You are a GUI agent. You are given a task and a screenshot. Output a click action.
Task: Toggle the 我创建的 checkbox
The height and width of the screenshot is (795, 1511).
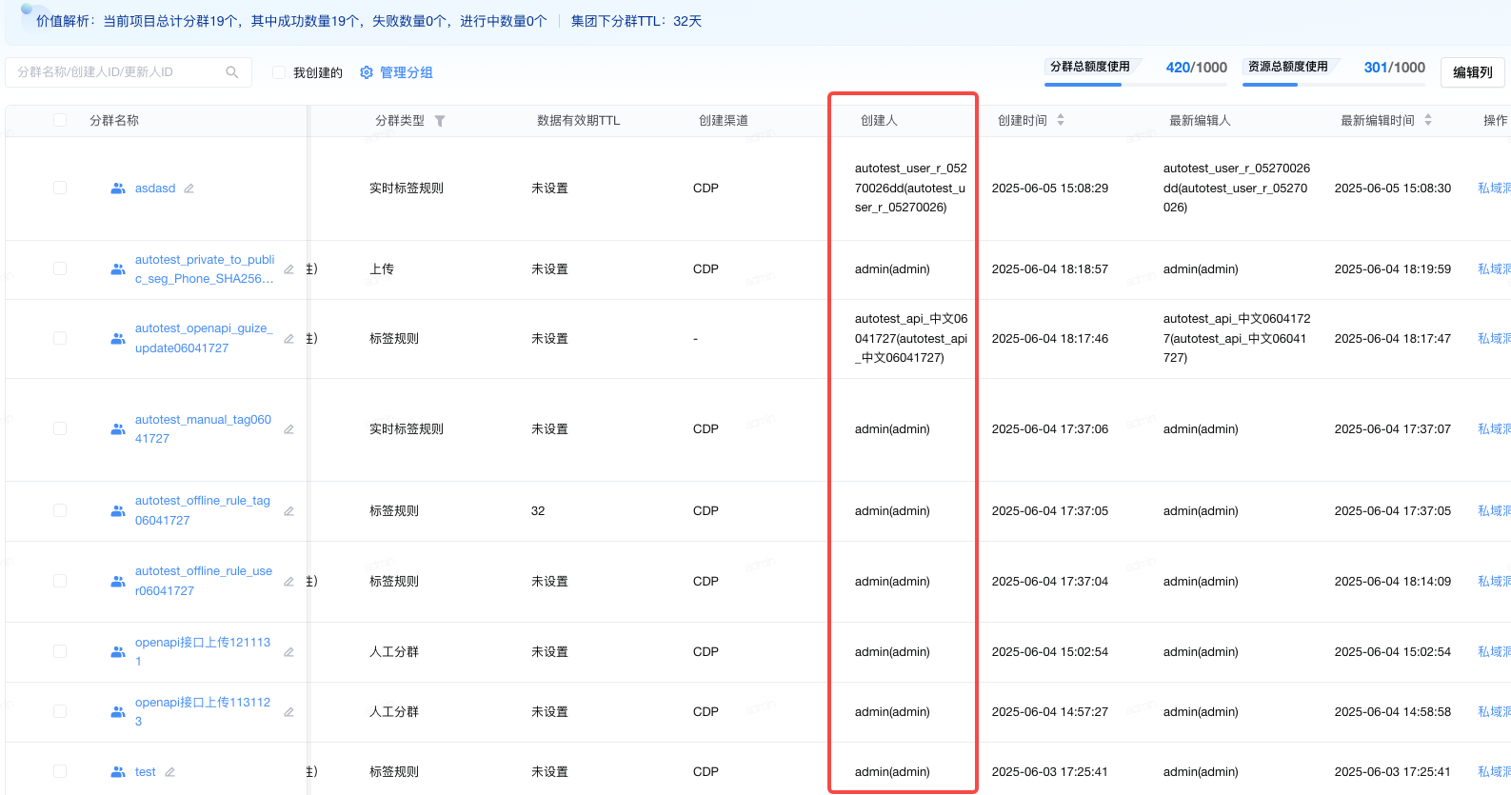coord(279,72)
